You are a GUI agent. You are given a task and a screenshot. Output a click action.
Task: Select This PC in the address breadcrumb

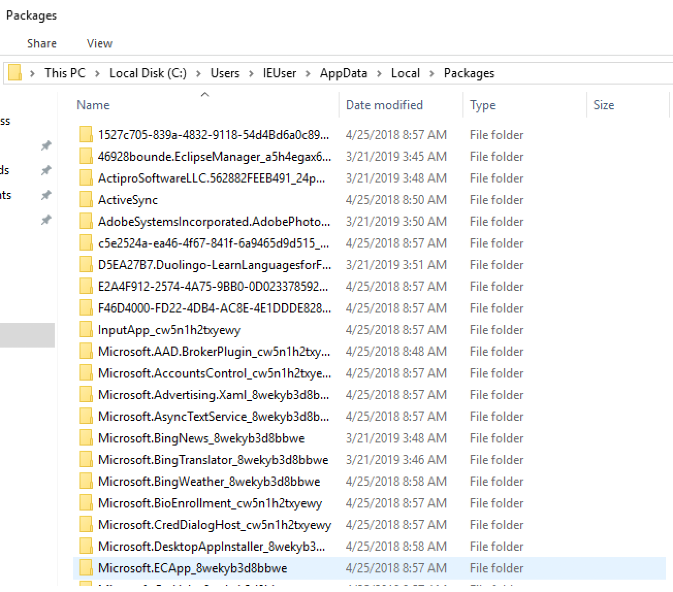tap(65, 73)
